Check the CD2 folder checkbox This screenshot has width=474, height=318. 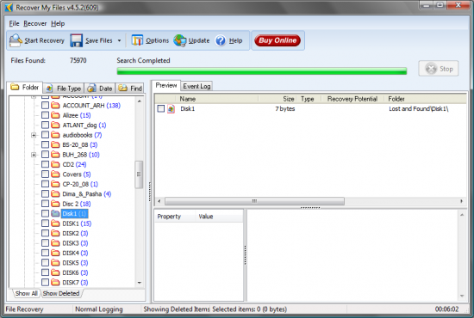tap(45, 164)
